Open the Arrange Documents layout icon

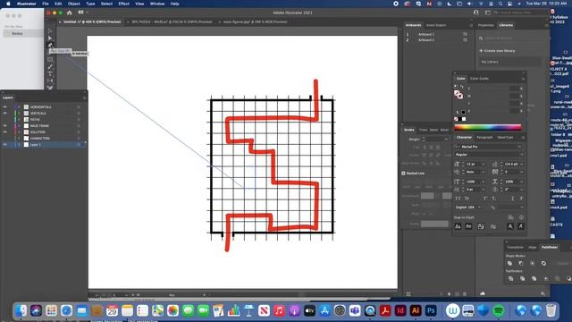[81, 13]
